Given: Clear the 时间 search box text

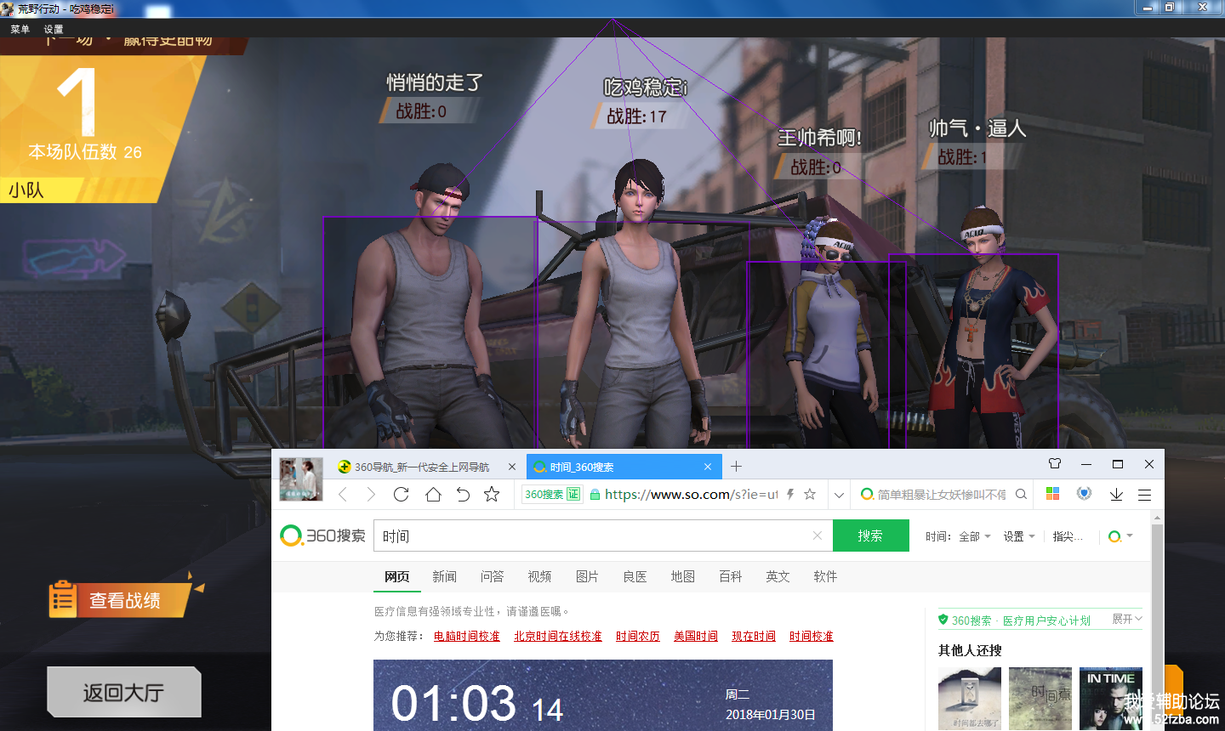Looking at the screenshot, I should click(818, 535).
